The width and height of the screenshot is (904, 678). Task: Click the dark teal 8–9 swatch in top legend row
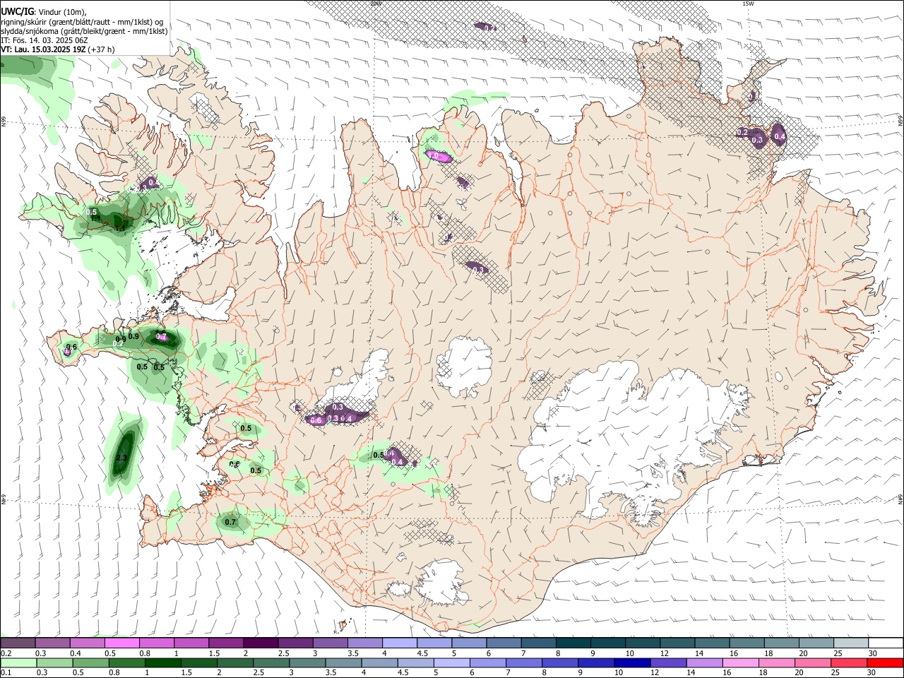tap(573, 643)
